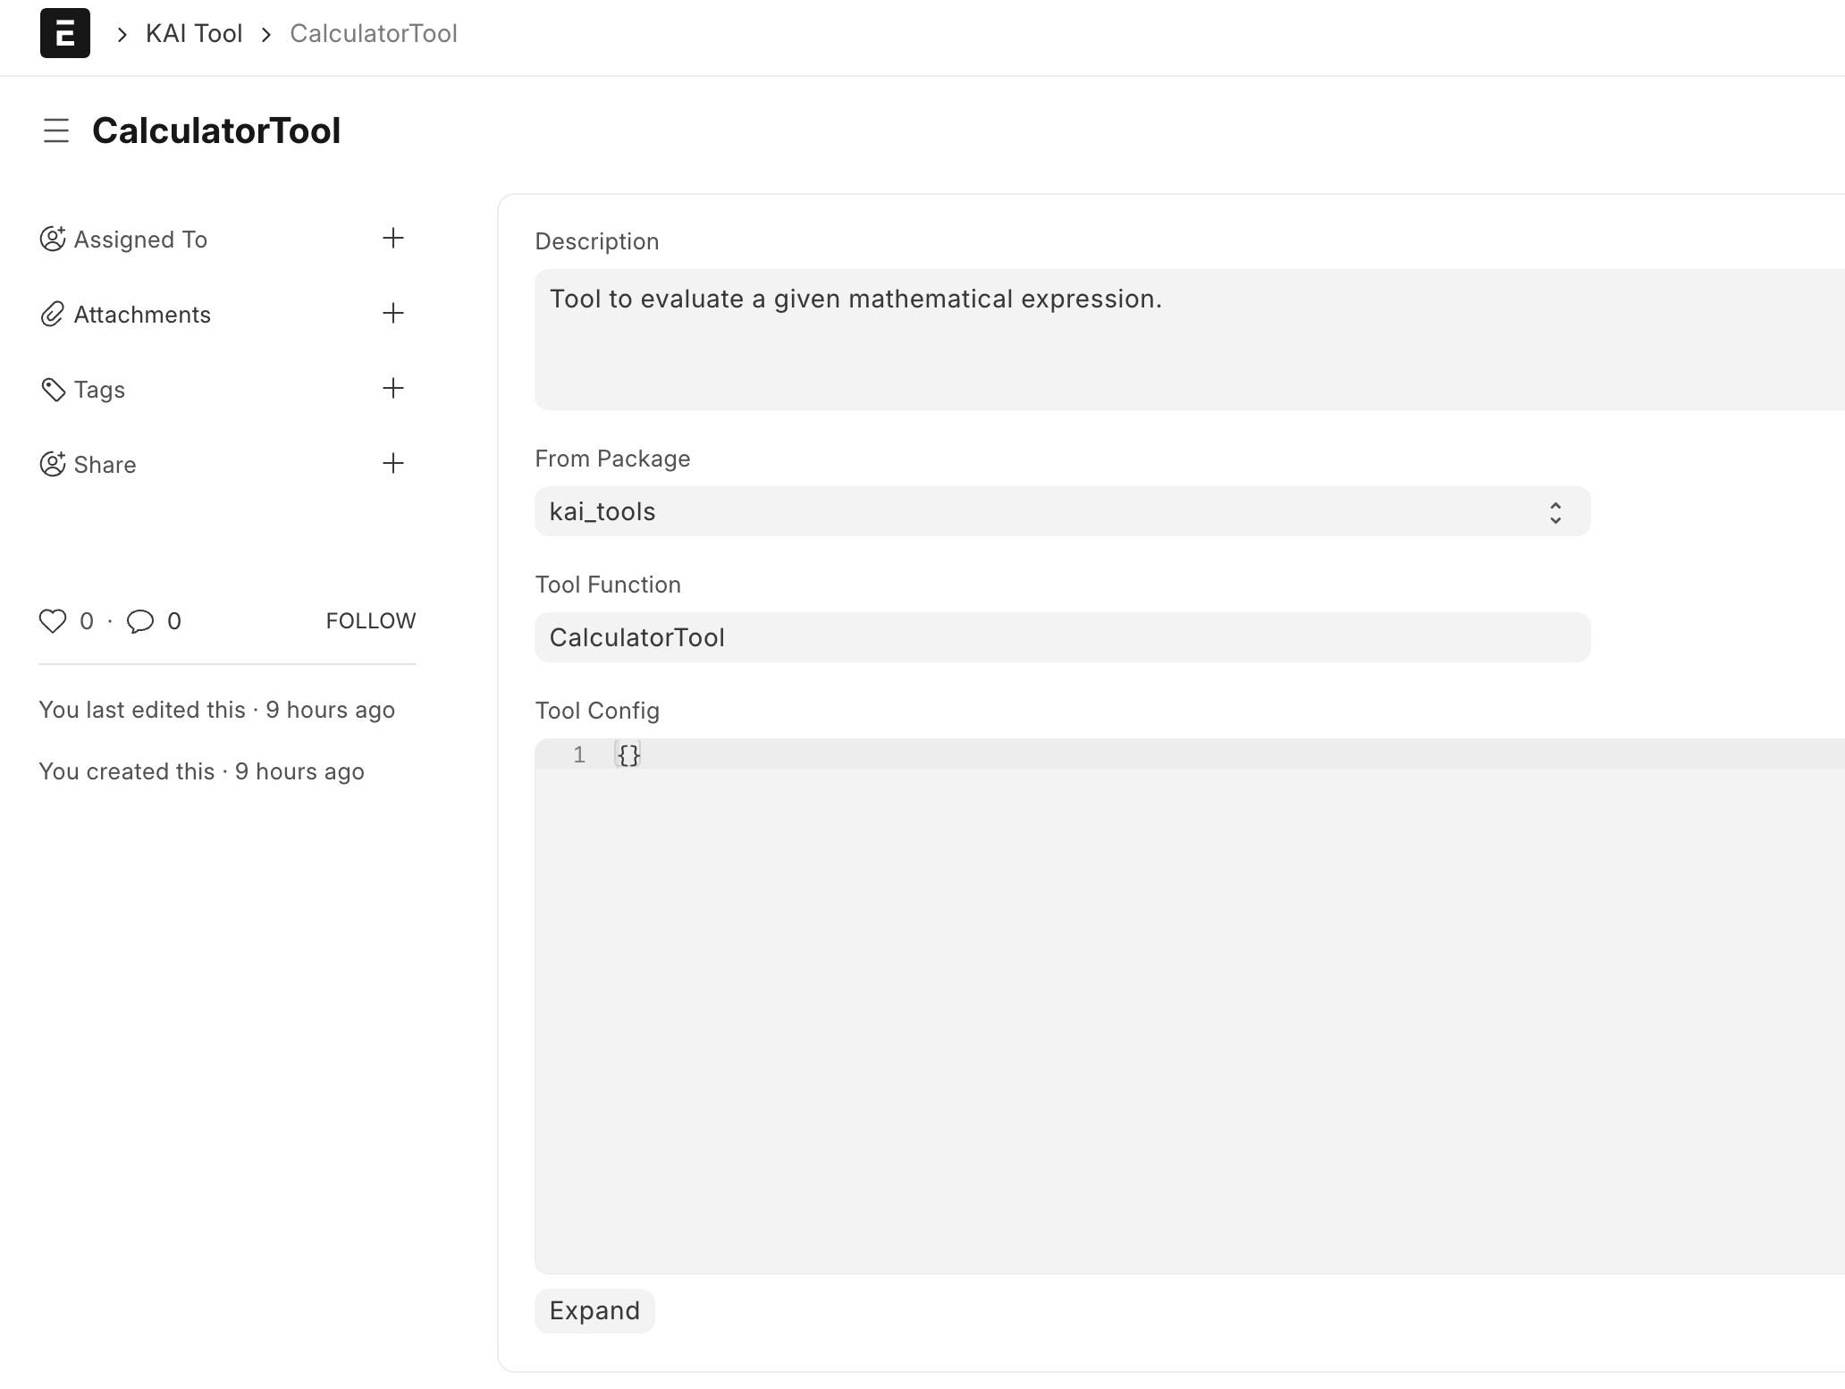Add assignee with Assigned To plus
The image size is (1845, 1389).
click(392, 238)
